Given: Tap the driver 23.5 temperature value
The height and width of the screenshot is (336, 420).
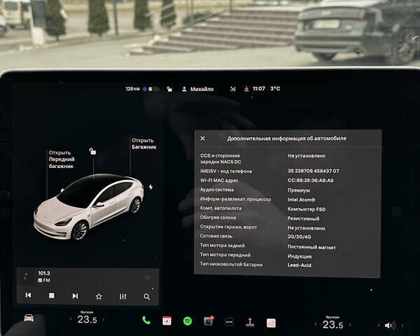Looking at the screenshot, I should 87,319.
